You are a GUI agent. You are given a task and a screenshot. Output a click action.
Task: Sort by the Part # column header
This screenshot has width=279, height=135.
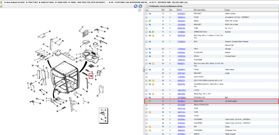pos(185,10)
